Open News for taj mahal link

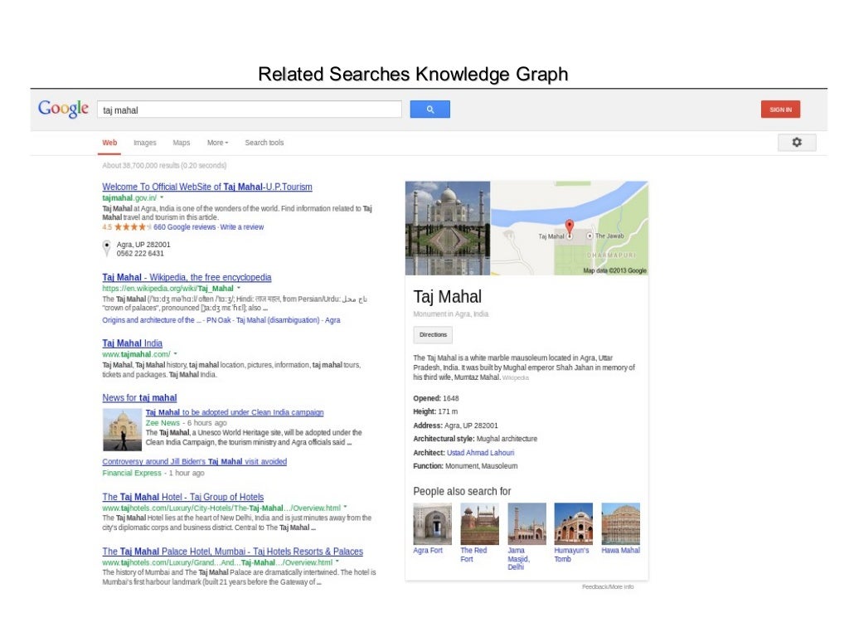[139, 398]
